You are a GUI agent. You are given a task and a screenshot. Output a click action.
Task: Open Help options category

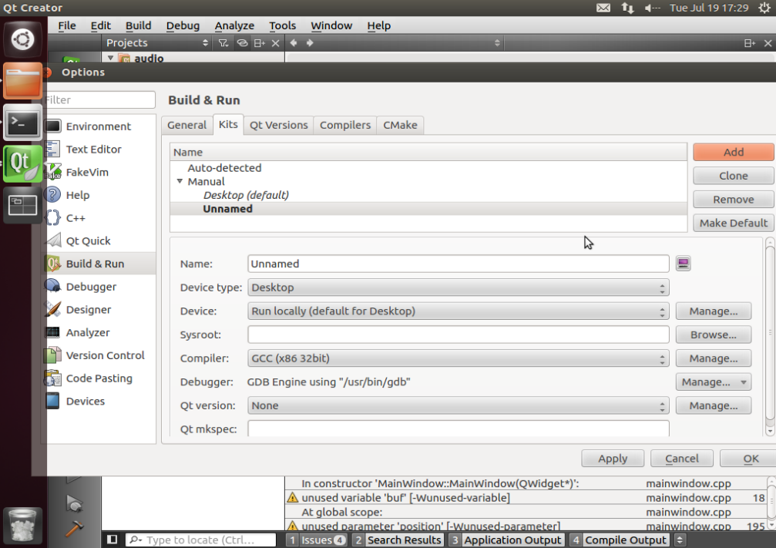[x=99, y=195]
